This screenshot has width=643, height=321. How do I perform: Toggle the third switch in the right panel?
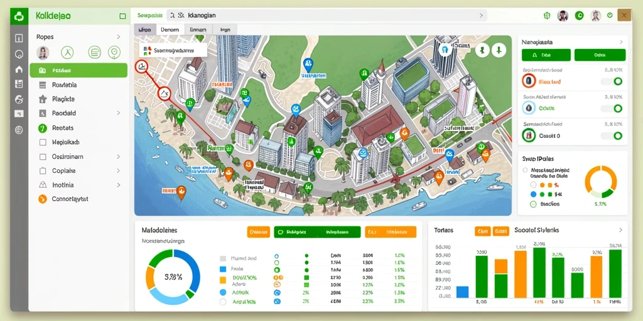pos(612,135)
